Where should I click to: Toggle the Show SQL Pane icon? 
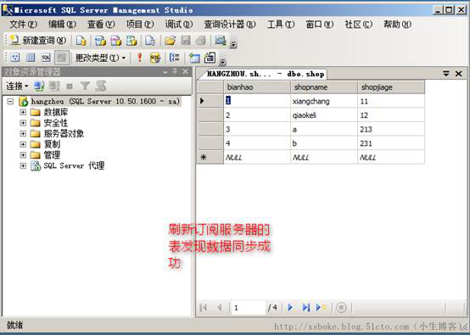[46, 57]
